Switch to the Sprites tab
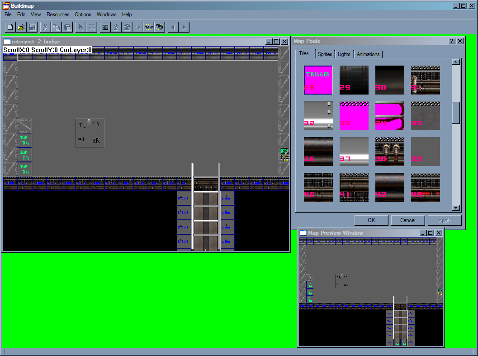 point(325,54)
